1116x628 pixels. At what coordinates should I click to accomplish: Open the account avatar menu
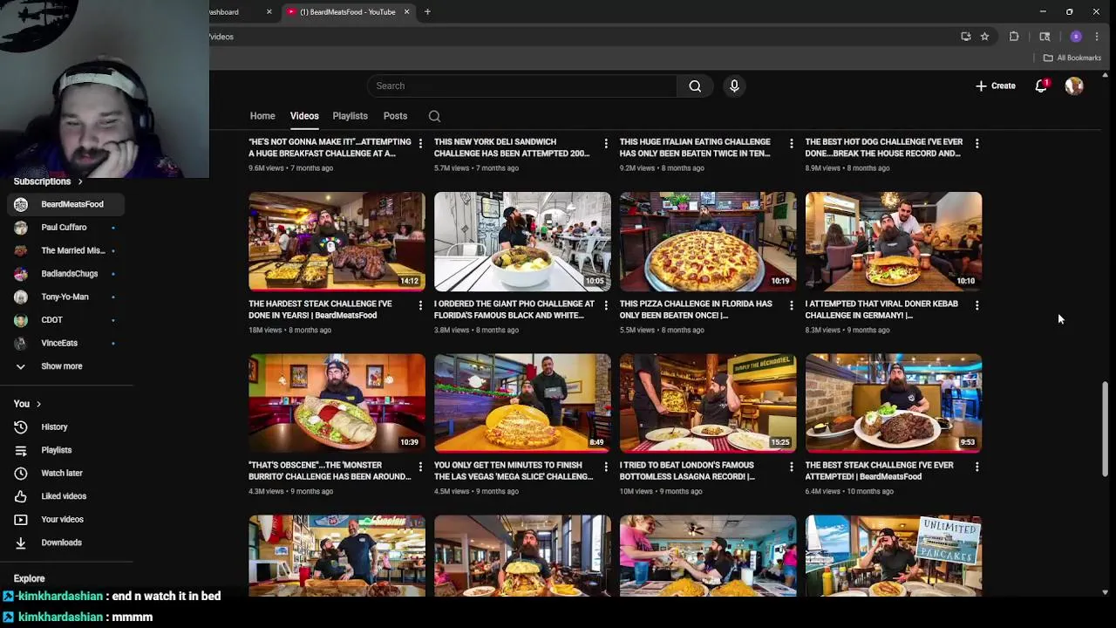1074,85
